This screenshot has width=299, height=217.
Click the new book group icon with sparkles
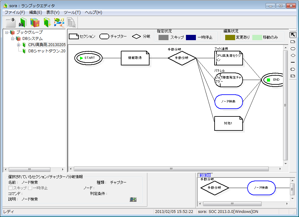tap(35, 22)
